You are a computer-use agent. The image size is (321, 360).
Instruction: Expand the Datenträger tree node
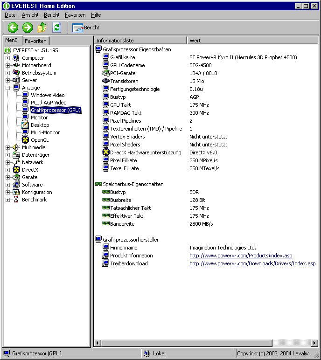pyautogui.click(x=7, y=155)
